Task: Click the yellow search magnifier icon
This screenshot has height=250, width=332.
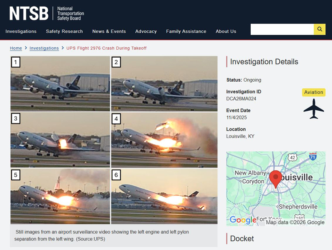Action: pyautogui.click(x=320, y=29)
